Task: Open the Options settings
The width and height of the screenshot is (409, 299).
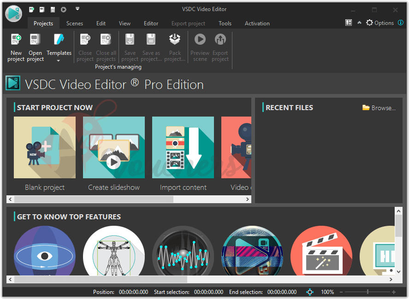Action: (379, 22)
